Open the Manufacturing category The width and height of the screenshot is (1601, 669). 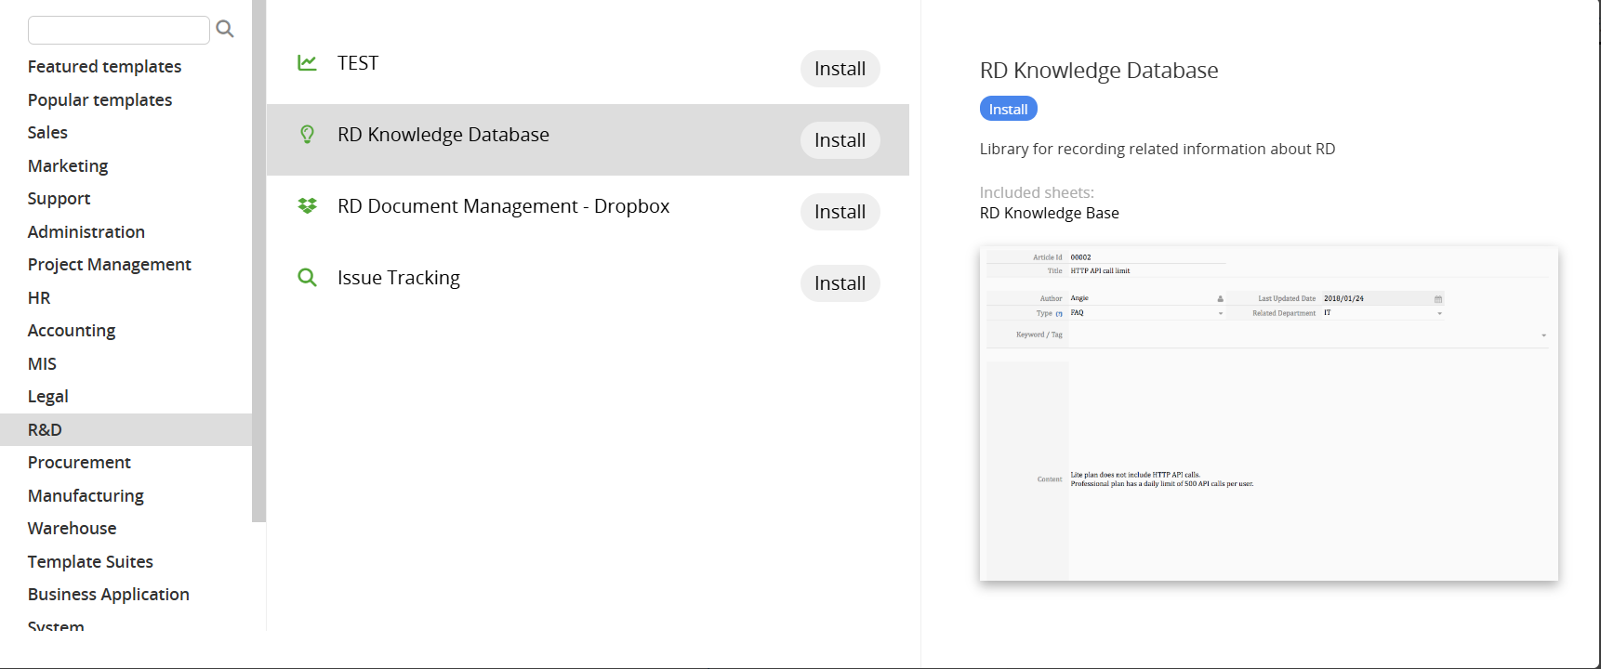tap(86, 496)
